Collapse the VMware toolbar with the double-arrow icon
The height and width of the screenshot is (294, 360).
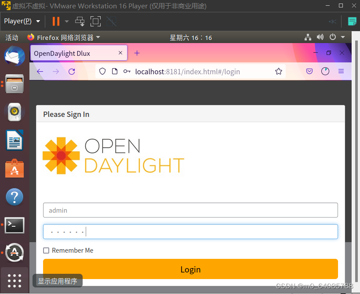[x=332, y=22]
